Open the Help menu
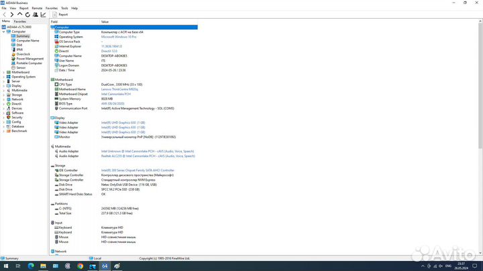Screen dimensions: 483x271 pyautogui.click(x=74, y=8)
